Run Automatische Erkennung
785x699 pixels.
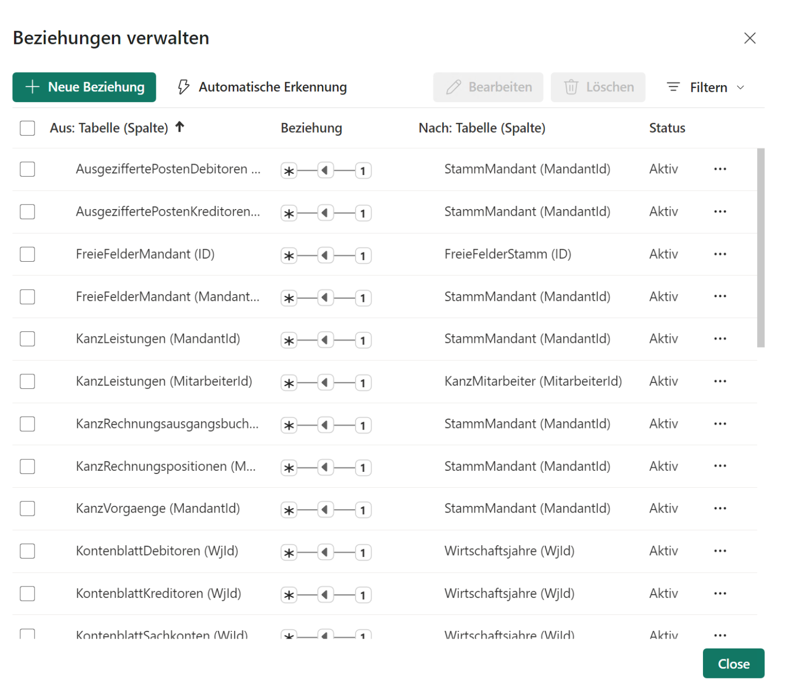click(262, 87)
